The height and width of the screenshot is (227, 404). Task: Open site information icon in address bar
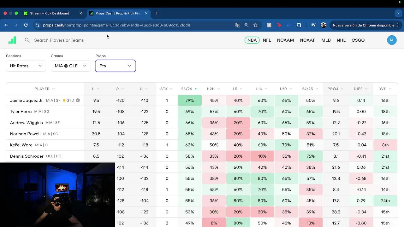(x=38, y=25)
